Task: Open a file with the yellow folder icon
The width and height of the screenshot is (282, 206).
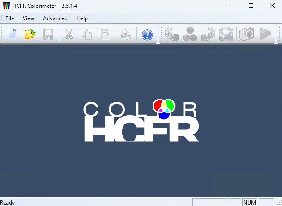Action: 30,34
